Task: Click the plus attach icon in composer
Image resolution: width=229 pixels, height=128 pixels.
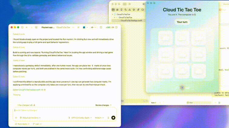Action: click(x=16, y=118)
